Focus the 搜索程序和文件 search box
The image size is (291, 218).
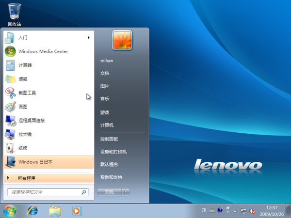[48, 192]
